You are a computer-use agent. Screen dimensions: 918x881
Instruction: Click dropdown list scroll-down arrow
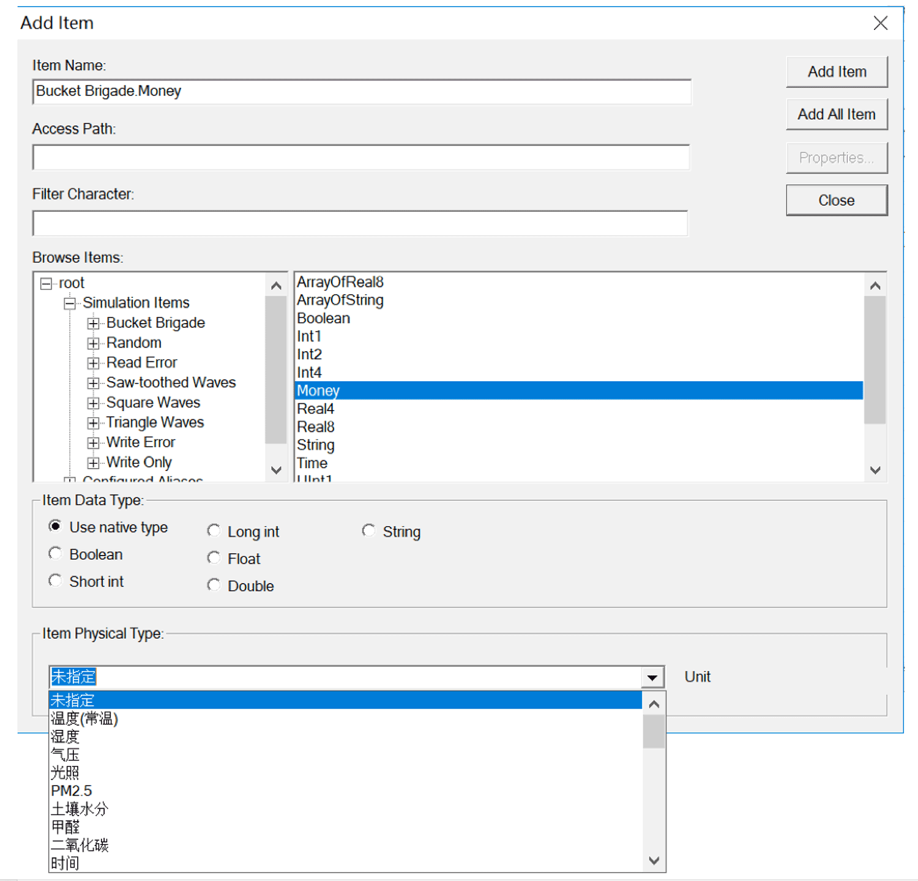(x=654, y=861)
